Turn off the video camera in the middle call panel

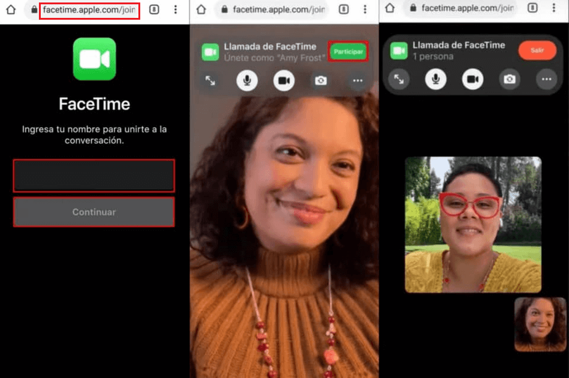tap(284, 80)
